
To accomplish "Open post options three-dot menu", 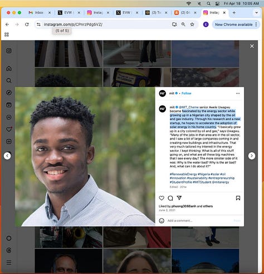I will [238, 93].
